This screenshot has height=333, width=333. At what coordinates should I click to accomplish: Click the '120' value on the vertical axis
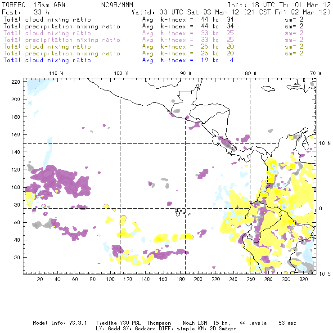pyautogui.click(x=16, y=170)
